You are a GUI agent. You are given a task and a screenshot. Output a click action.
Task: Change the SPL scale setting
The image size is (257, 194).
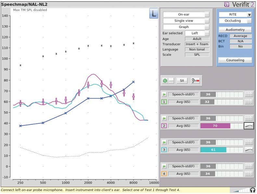click(x=197, y=55)
